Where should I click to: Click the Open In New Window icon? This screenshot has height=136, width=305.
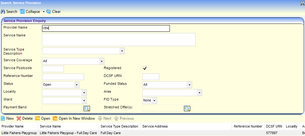tap(55, 118)
